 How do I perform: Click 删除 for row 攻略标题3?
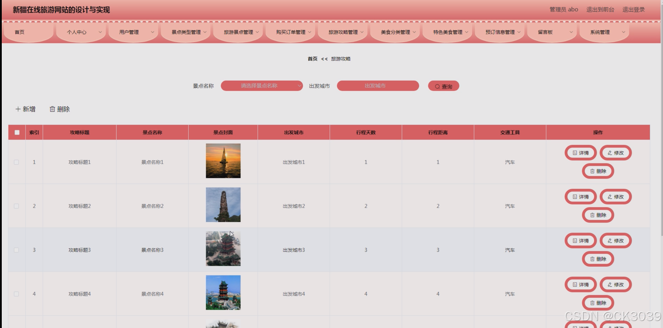click(598, 259)
